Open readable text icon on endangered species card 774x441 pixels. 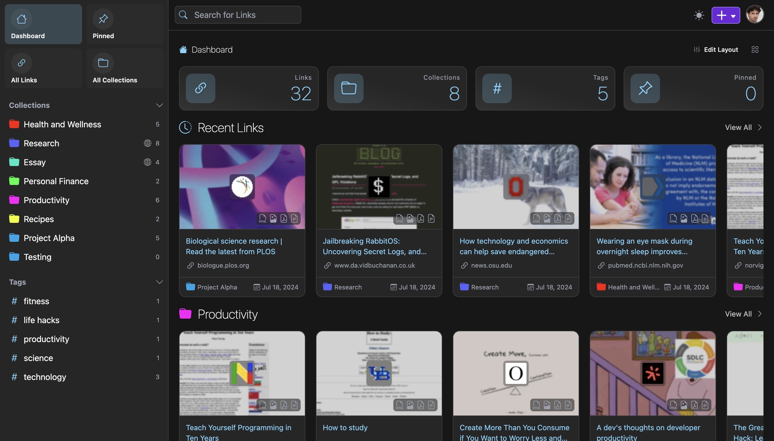[x=568, y=218]
